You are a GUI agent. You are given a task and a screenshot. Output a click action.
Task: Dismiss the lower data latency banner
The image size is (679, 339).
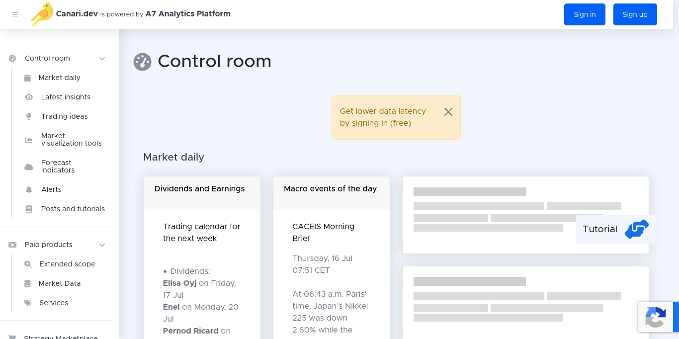[448, 112]
